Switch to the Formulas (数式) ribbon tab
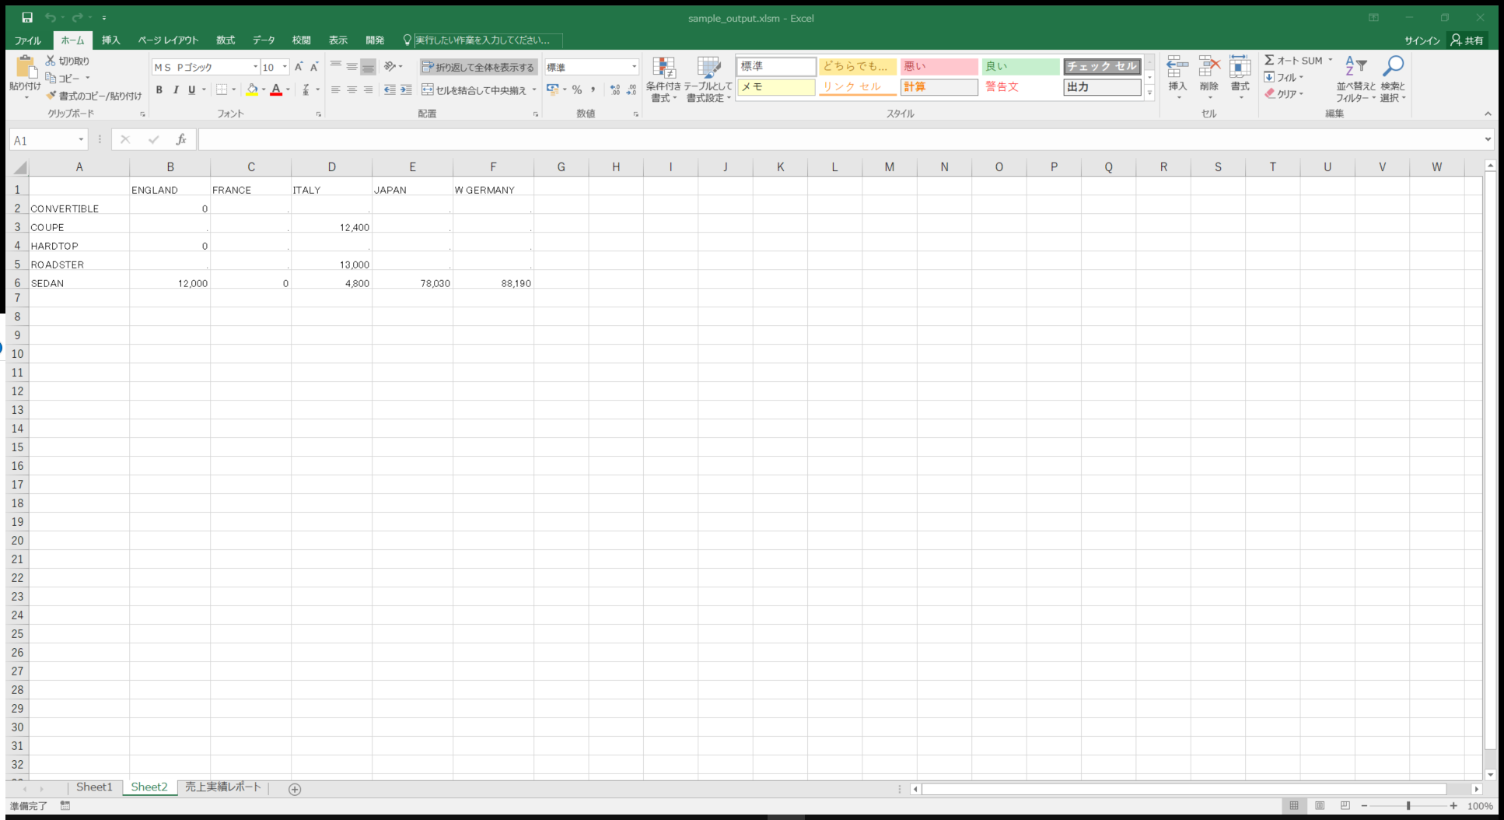The image size is (1504, 820). (x=226, y=40)
